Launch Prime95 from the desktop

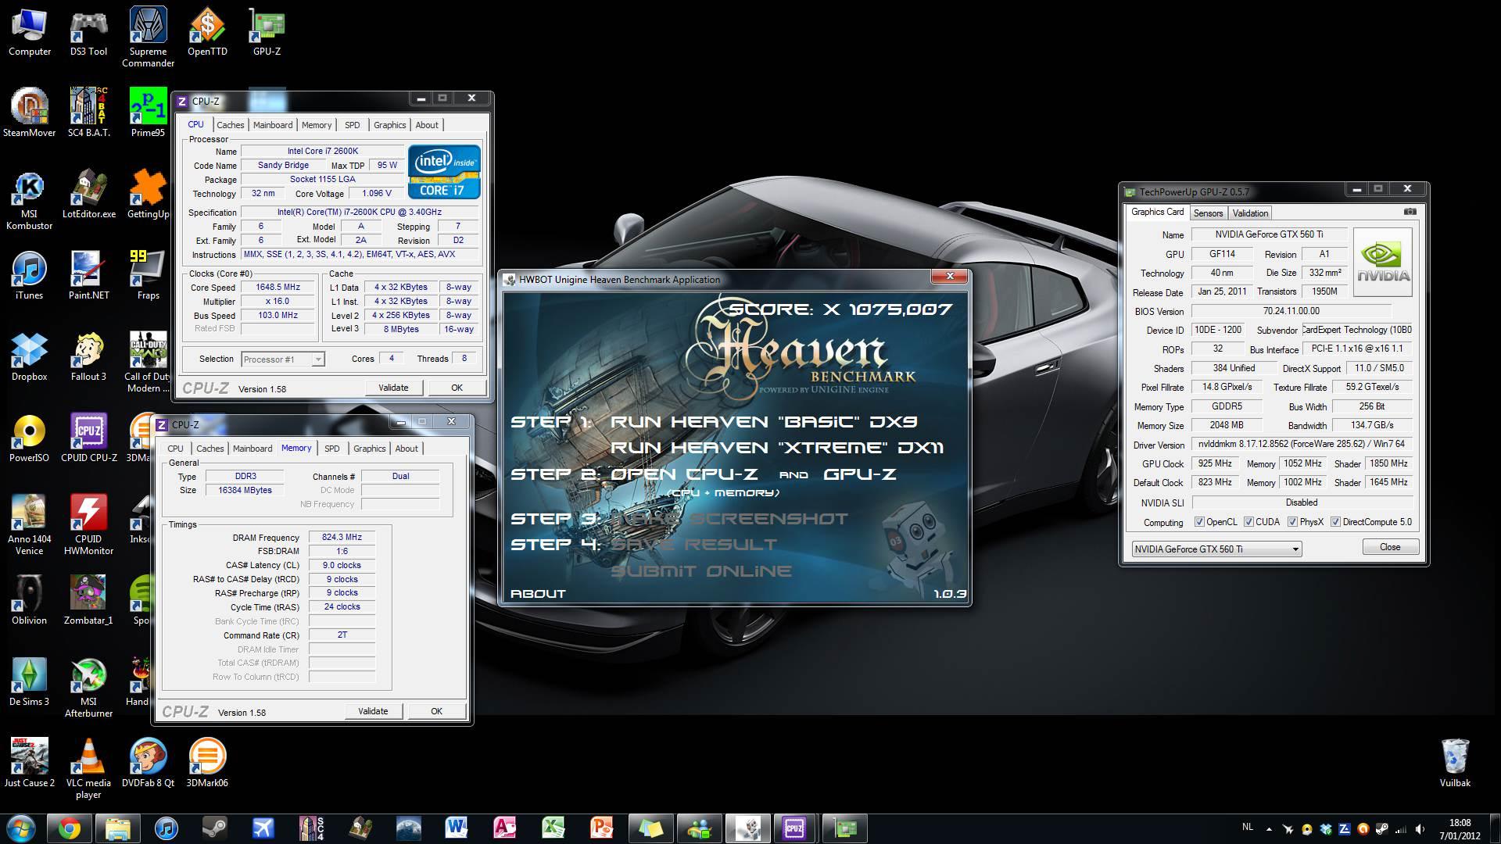click(x=148, y=112)
